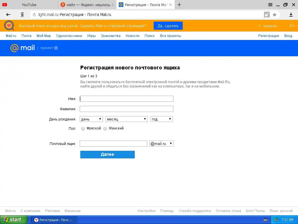Open the Настройки footer link
298x224 pixels.
click(x=147, y=211)
